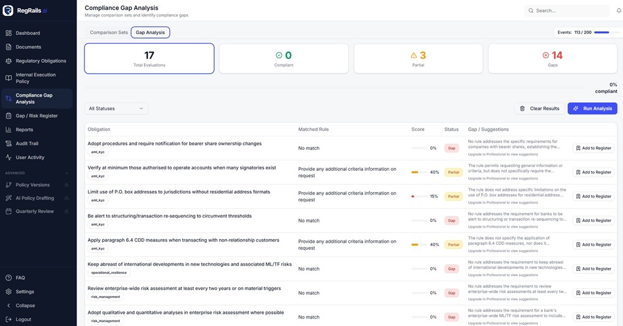Screen dimensions: 623x326
Task: Click the risk_management tag on qualitative analyses row
Action: tap(105, 321)
